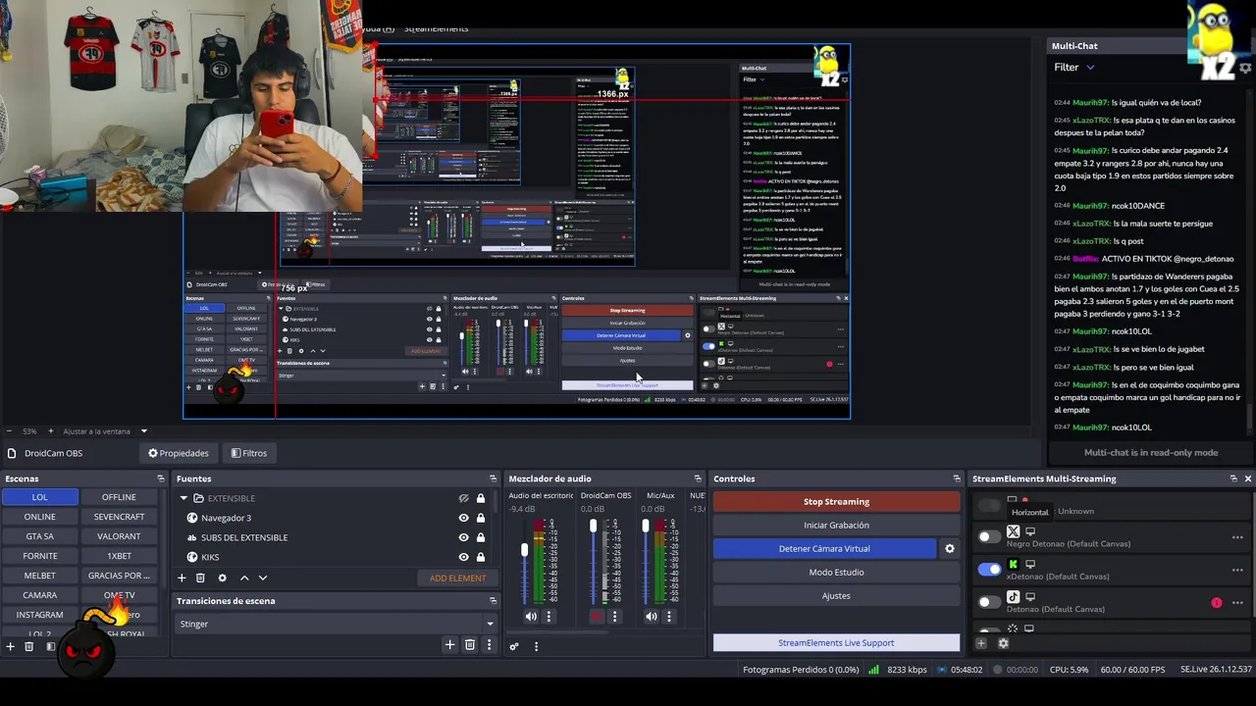
Task: Click Detener Cámara Virtual button
Action: tap(824, 549)
